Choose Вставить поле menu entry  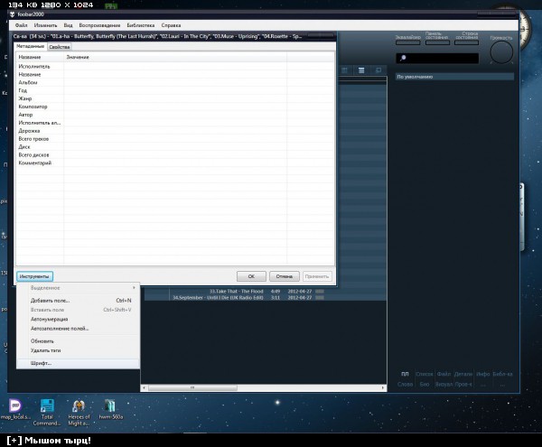pyautogui.click(x=78, y=310)
